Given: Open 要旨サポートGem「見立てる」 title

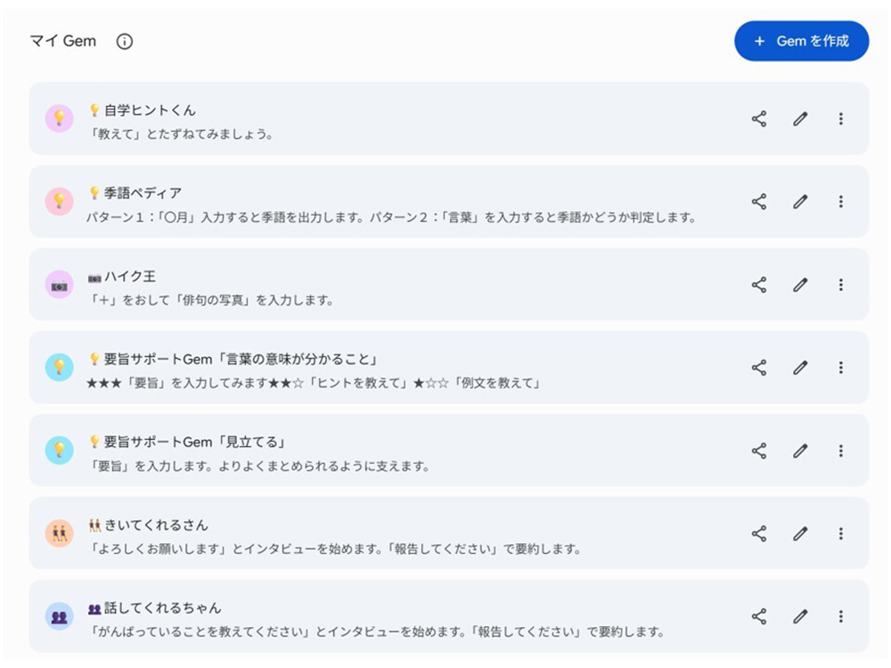Looking at the screenshot, I should (x=187, y=443).
